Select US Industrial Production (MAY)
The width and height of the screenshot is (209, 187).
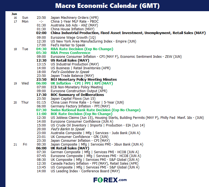tap(75, 64)
